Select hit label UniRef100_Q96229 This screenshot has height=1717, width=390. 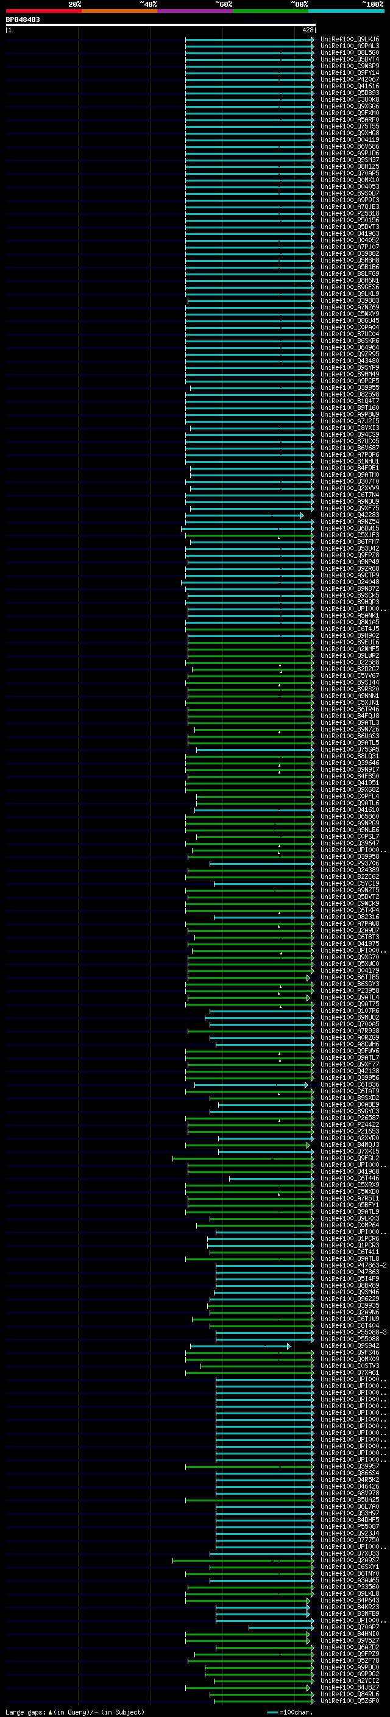[x=350, y=1299]
